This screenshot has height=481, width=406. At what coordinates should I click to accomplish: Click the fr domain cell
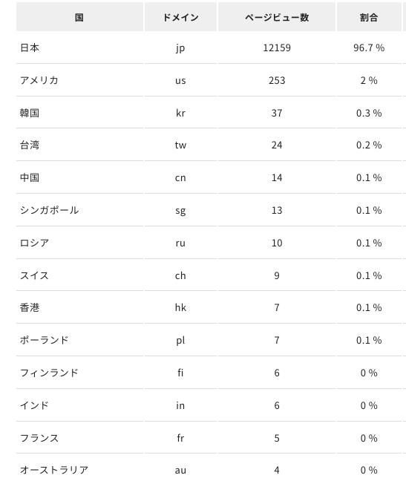click(180, 438)
